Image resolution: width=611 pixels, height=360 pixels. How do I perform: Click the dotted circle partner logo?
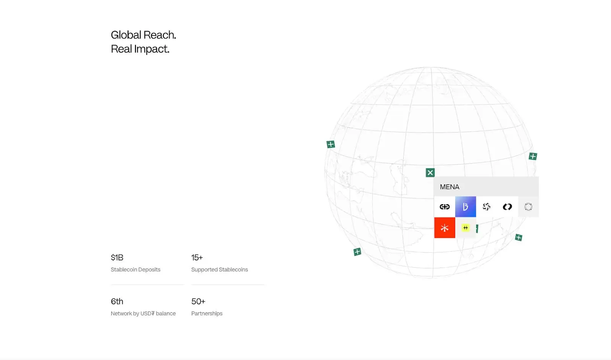[x=528, y=207]
